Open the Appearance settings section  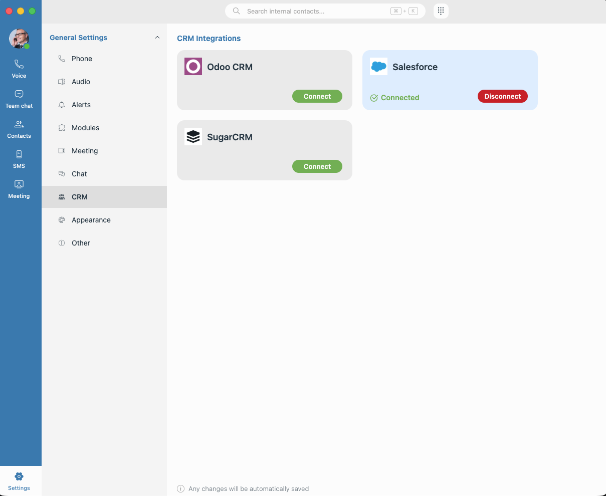click(x=91, y=220)
